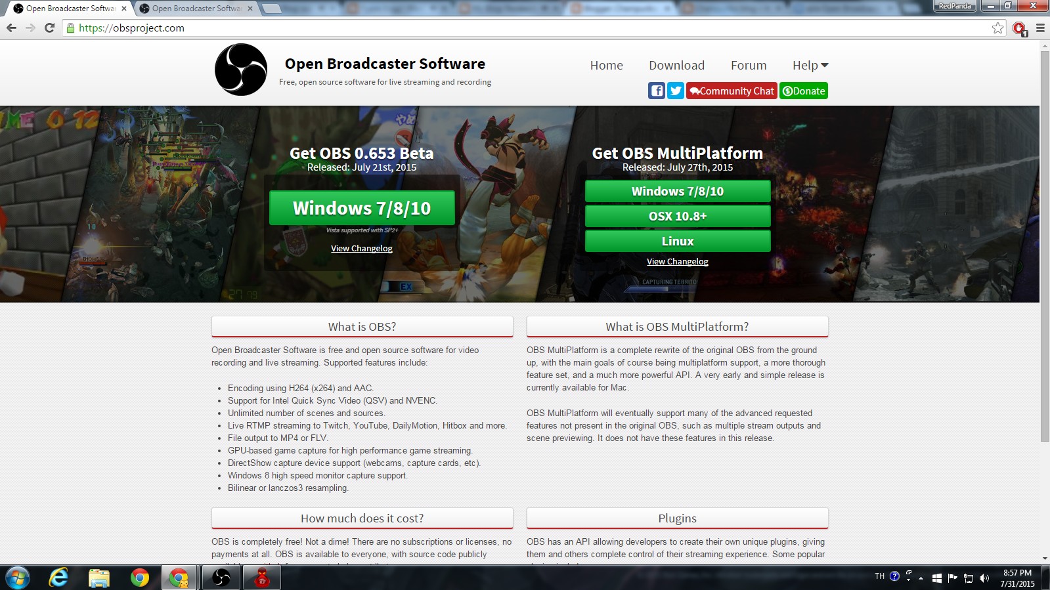
Task: Open the OBS Twitter page icon
Action: (676, 91)
